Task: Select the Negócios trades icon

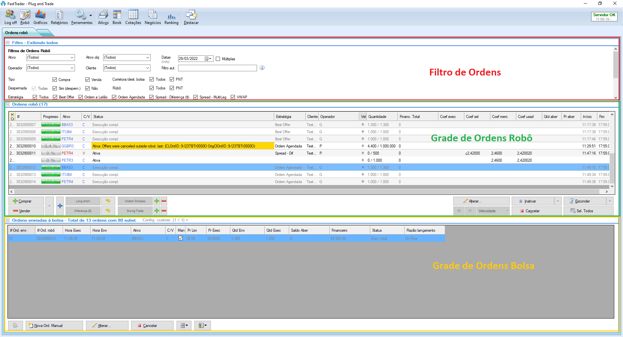Action: click(153, 17)
